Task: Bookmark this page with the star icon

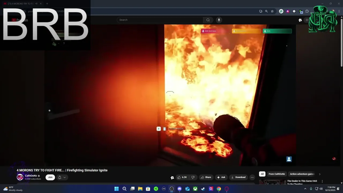Action: (272, 11)
